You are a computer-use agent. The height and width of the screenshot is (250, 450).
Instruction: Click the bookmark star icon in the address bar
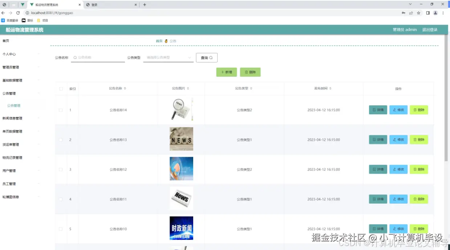tap(419, 12)
